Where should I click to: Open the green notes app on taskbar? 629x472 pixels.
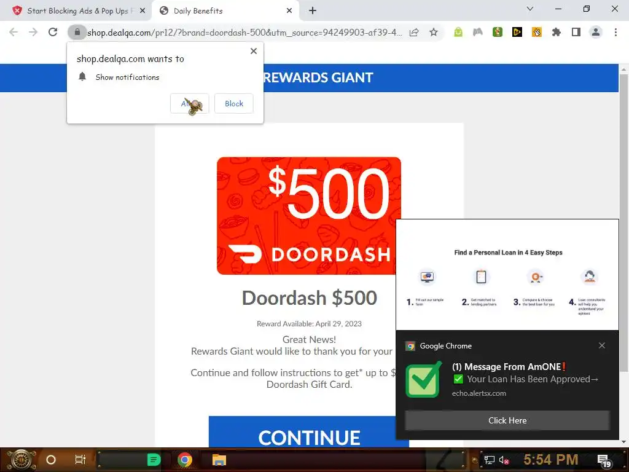point(154,460)
